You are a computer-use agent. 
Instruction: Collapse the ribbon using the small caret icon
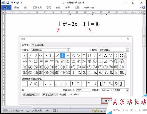(140, 8)
